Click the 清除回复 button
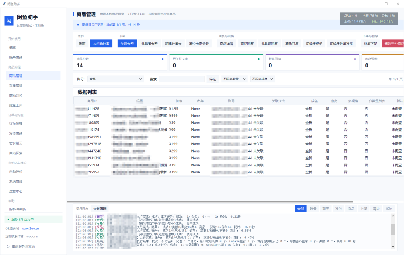 tap(292, 43)
